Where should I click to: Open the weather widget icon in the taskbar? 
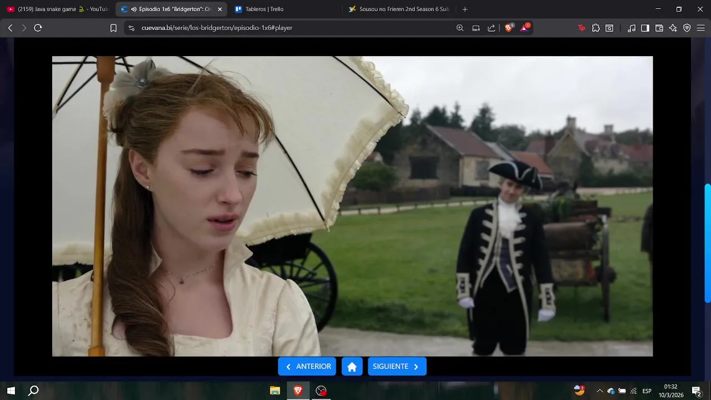579,391
